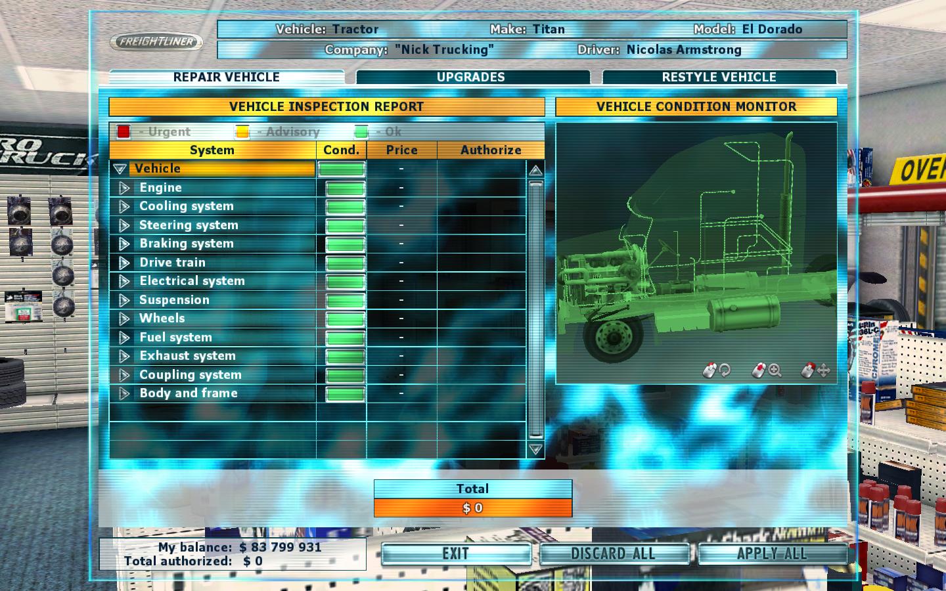Click the green Ok legend swatch

click(361, 132)
